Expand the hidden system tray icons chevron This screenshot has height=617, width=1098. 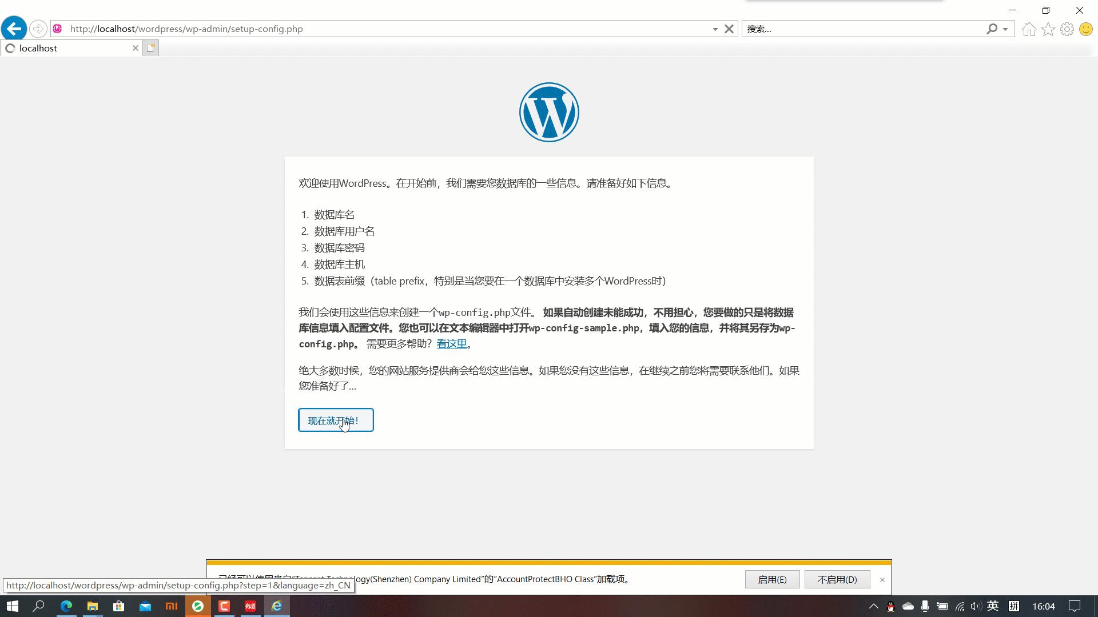[873, 606]
